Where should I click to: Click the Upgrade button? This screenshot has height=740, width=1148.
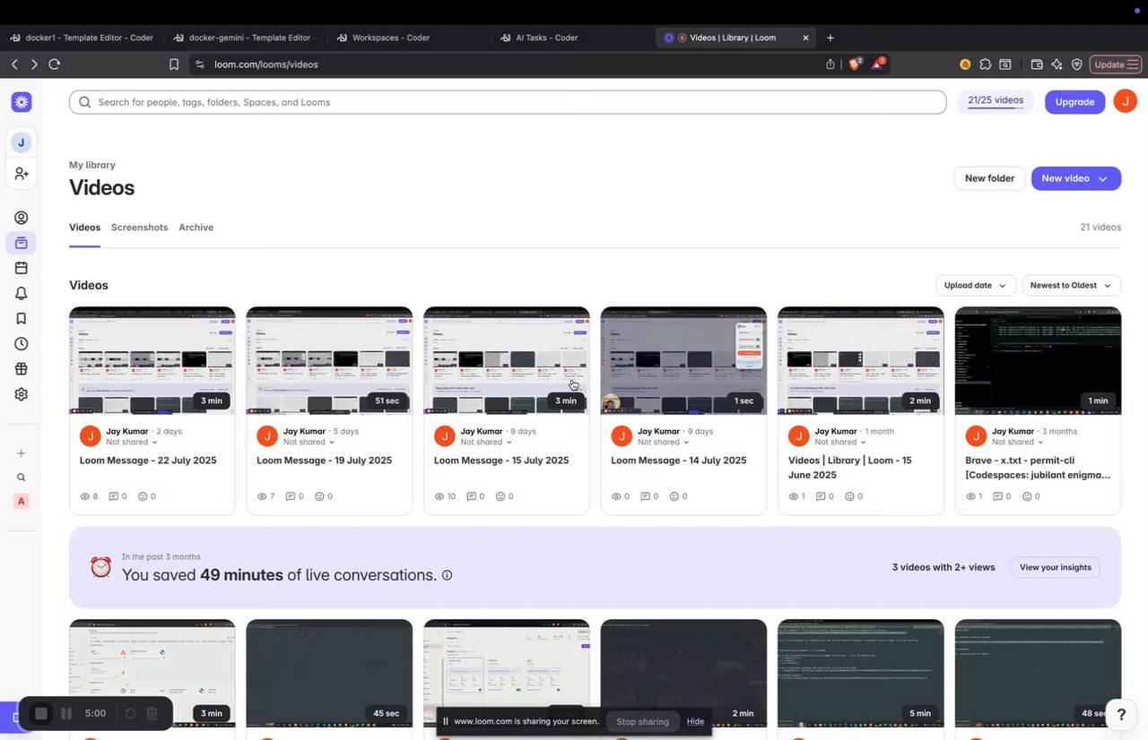pos(1074,102)
